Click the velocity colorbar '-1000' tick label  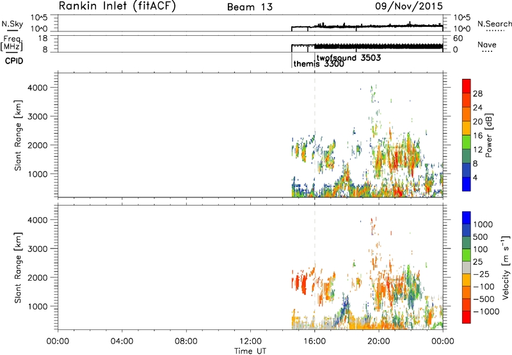tap(486, 311)
